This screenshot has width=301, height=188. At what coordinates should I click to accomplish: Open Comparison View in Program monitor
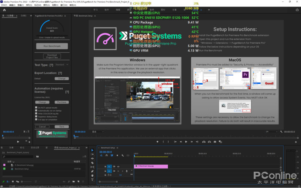click(220, 142)
